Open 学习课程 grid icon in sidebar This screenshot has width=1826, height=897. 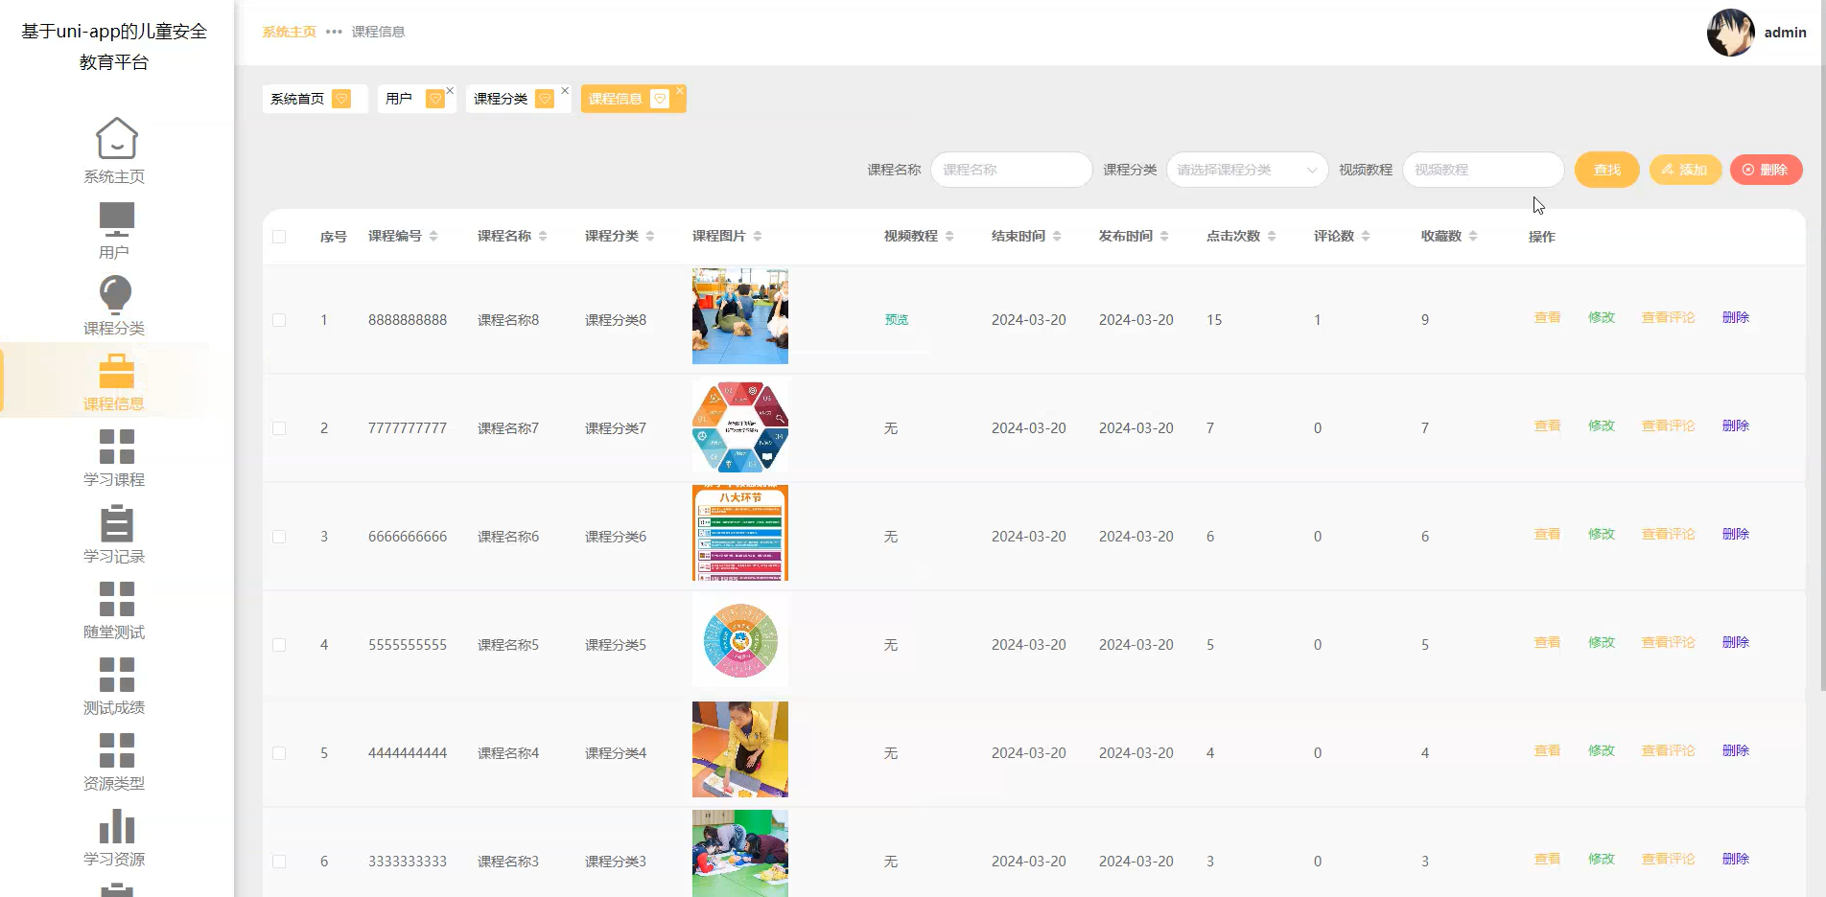coord(116,447)
